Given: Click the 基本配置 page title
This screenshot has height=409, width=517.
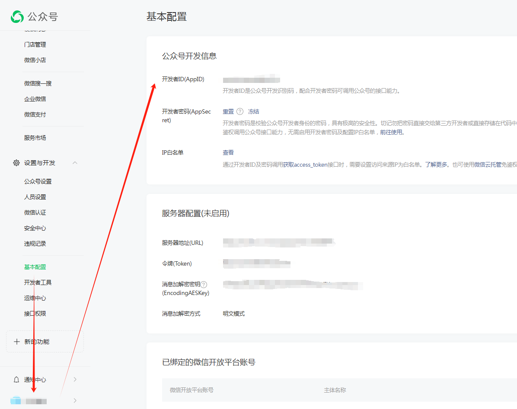Looking at the screenshot, I should point(166,16).
